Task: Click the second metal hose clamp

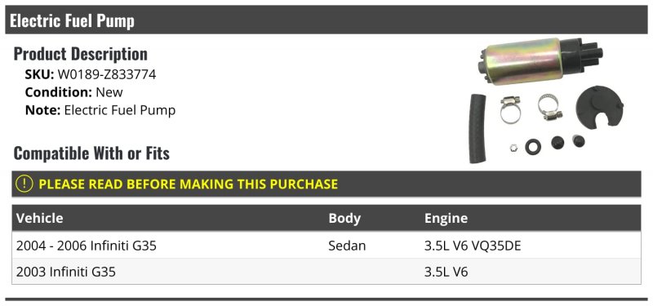Action: 549,107
